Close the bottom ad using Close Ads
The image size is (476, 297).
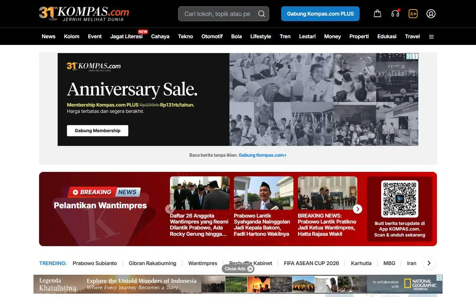(x=238, y=269)
